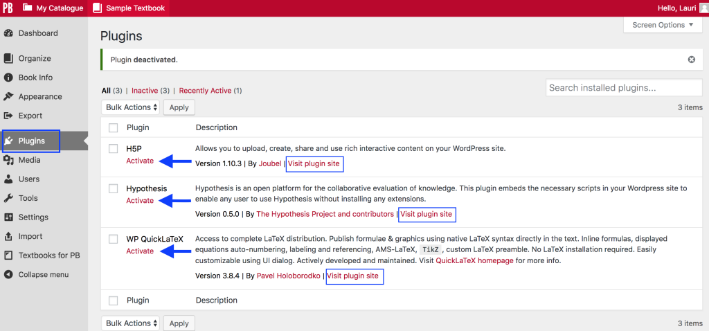The width and height of the screenshot is (709, 331).
Task: Activate the Hypothesis plugin
Action: tap(140, 201)
